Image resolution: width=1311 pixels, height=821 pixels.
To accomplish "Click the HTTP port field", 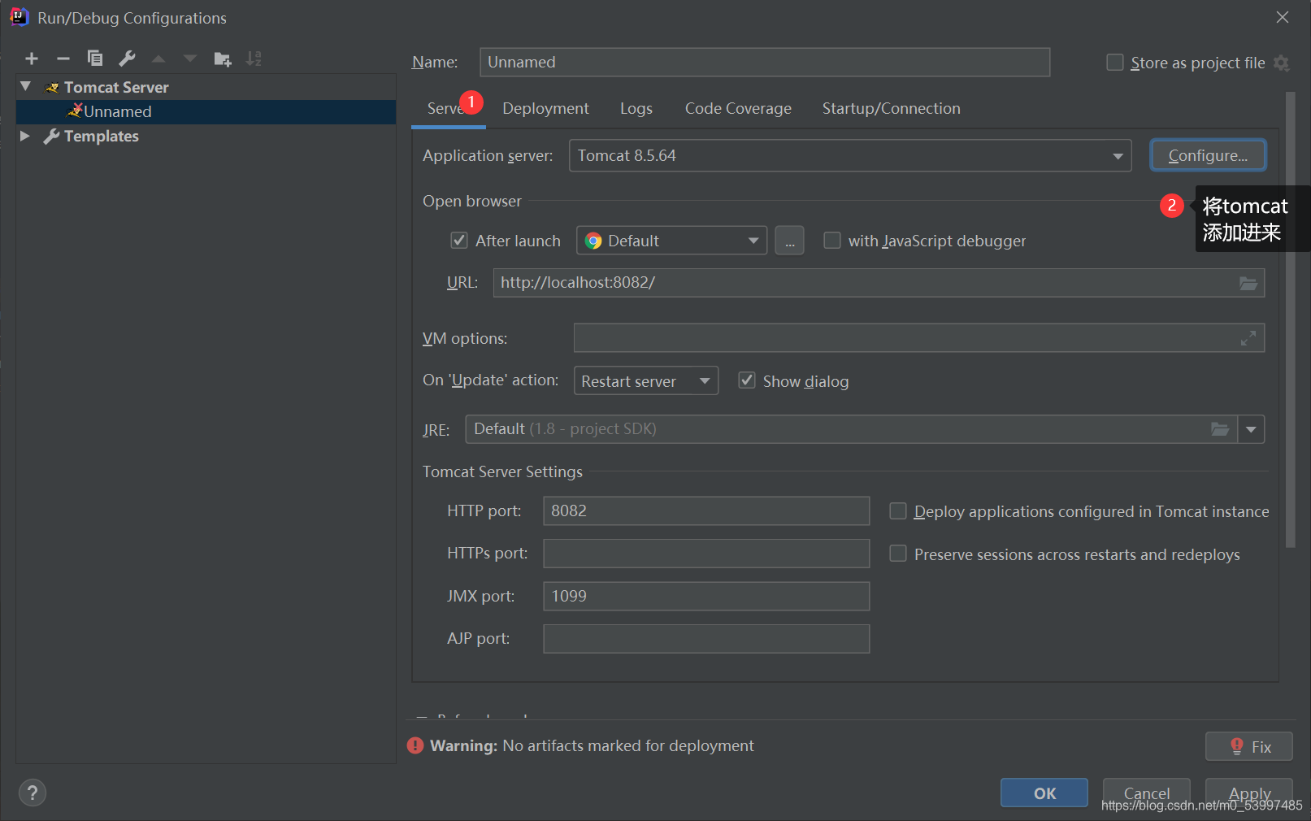I will click(x=706, y=510).
